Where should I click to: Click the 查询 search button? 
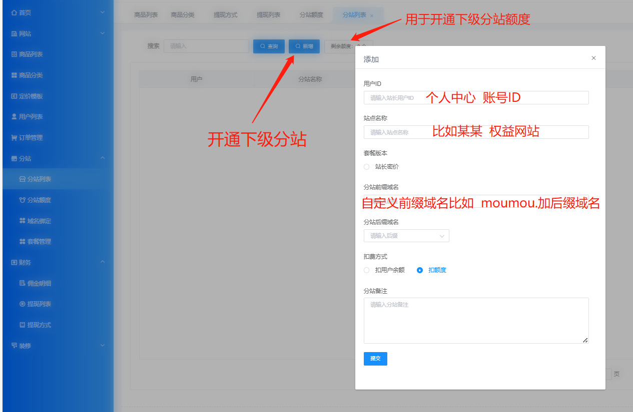pyautogui.click(x=269, y=46)
